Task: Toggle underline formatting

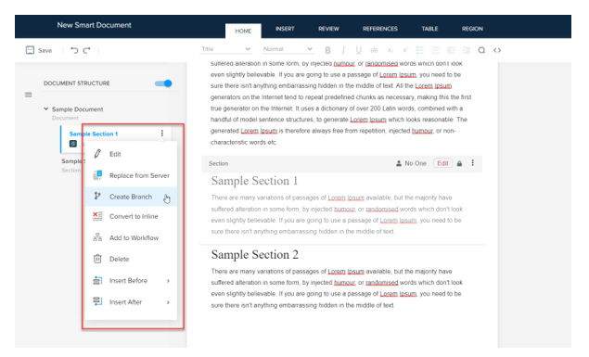Action: (358, 50)
